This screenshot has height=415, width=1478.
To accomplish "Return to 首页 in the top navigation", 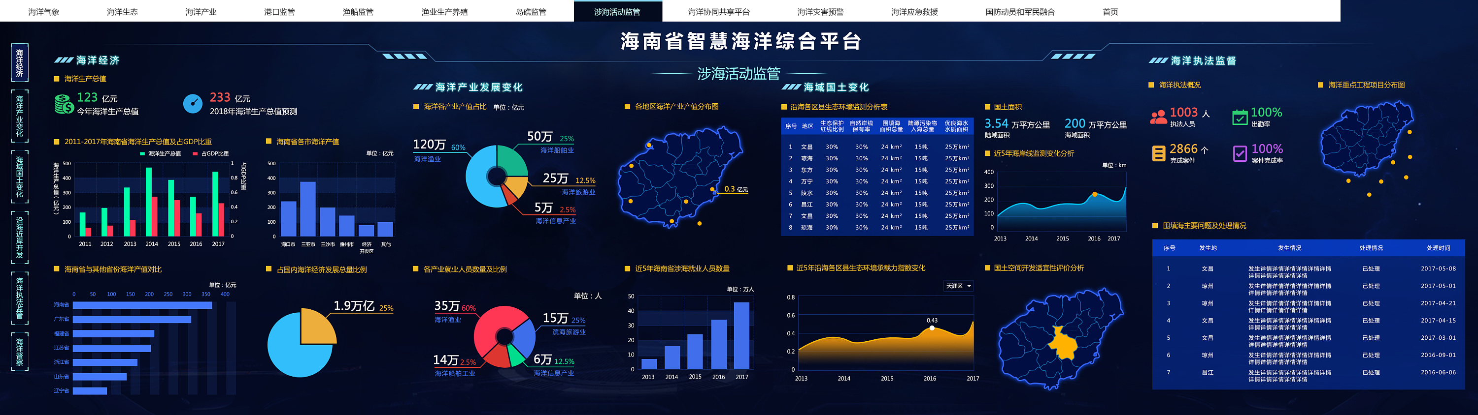I will pos(1110,12).
